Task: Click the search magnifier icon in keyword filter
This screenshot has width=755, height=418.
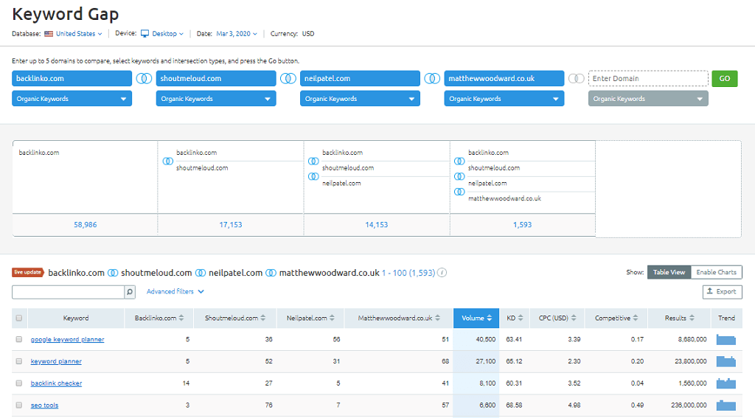Action: 130,292
